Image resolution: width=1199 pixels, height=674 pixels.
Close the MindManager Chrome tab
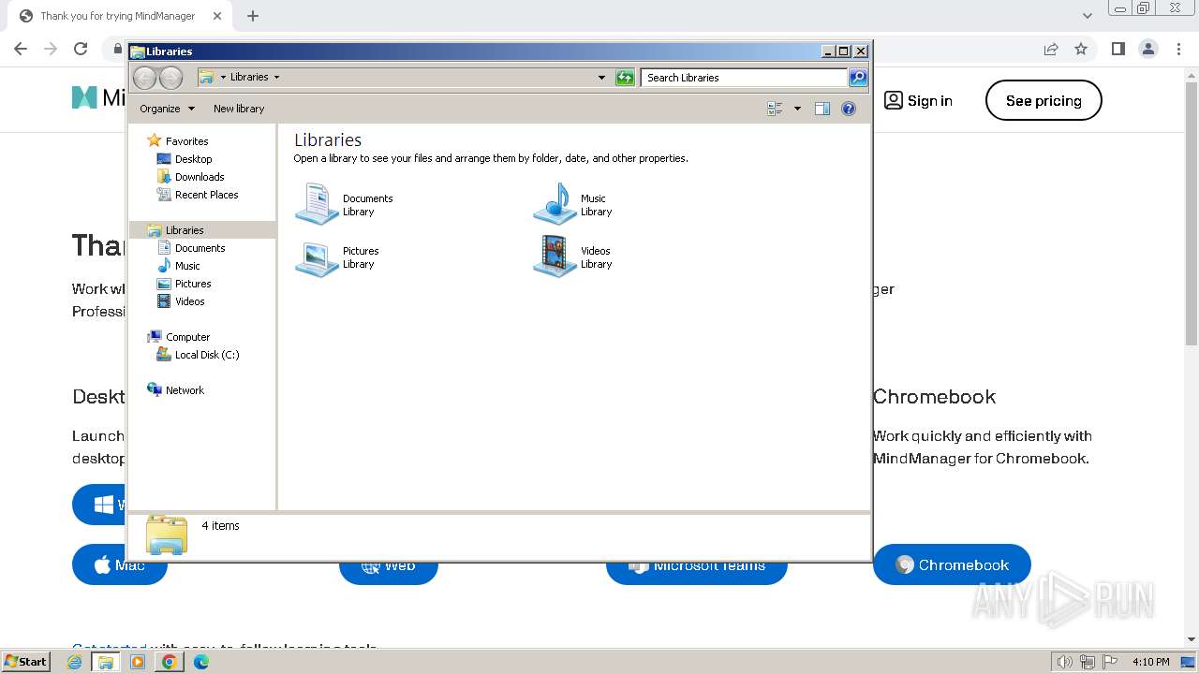pos(217,16)
